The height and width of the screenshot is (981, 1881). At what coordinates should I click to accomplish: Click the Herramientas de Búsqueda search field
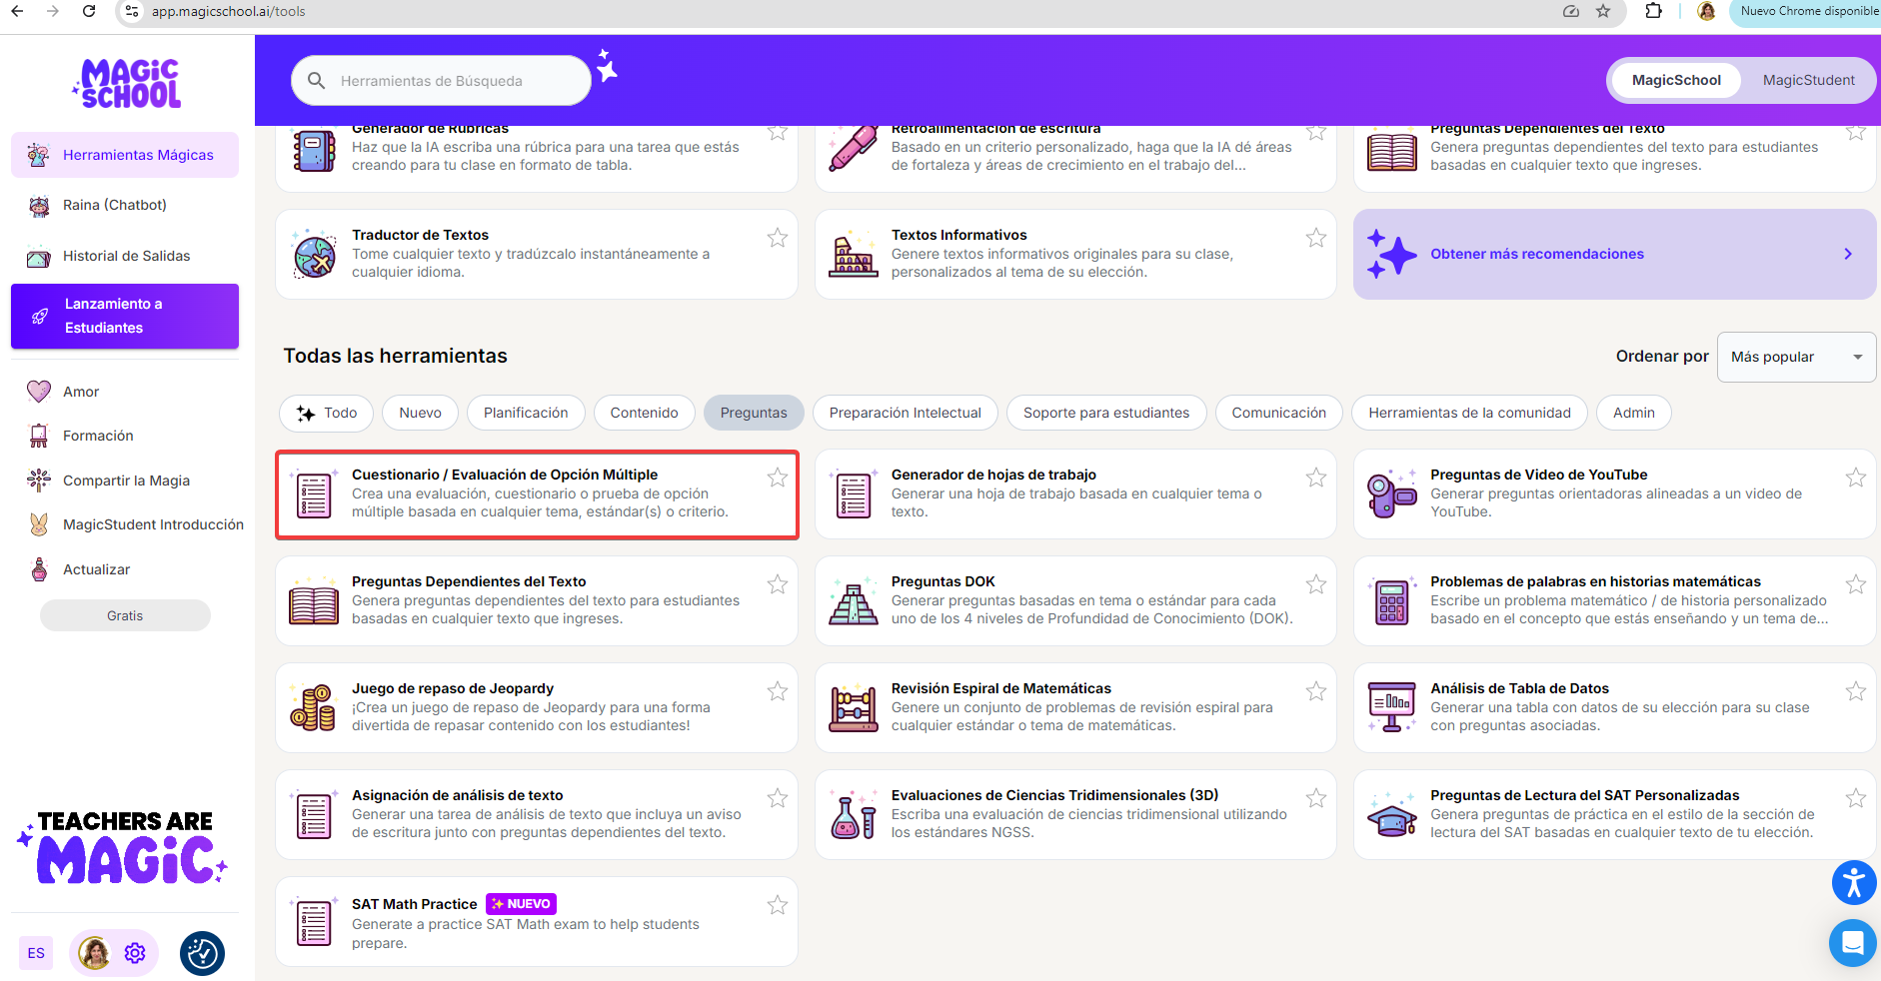(x=450, y=81)
